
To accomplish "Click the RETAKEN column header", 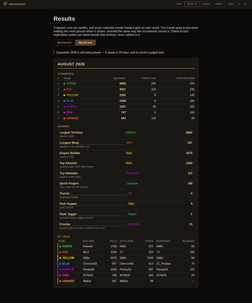I will tap(188, 241).
